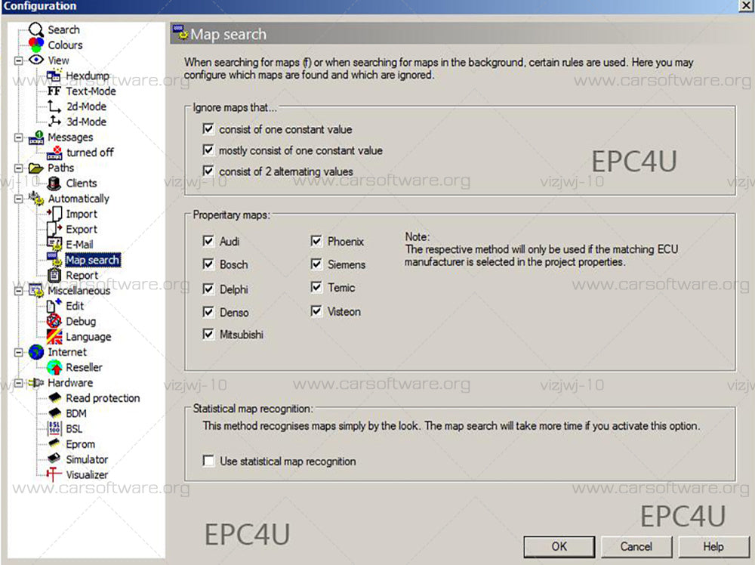Screen dimensions: 755x565
Task: Click the Hardware plug icon
Action: (x=36, y=382)
